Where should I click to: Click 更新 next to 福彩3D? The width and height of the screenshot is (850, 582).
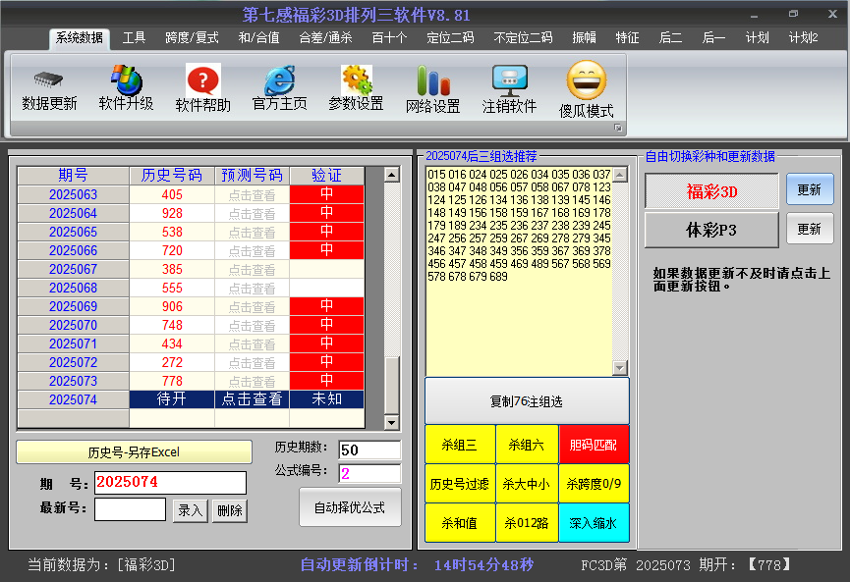point(810,189)
